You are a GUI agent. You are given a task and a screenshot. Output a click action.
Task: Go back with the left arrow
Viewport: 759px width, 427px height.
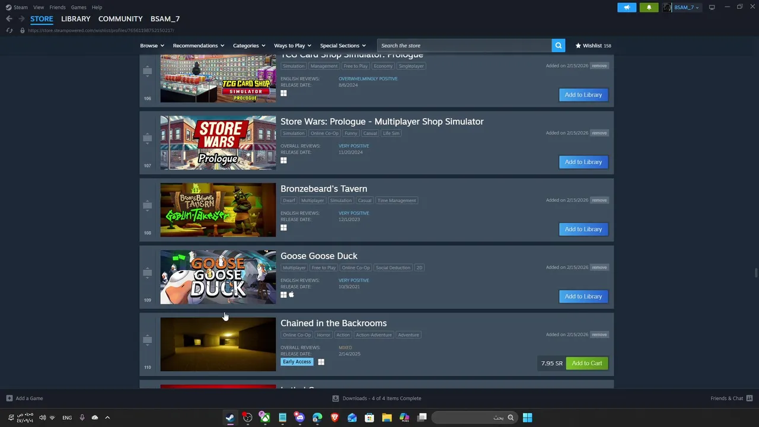[9, 19]
